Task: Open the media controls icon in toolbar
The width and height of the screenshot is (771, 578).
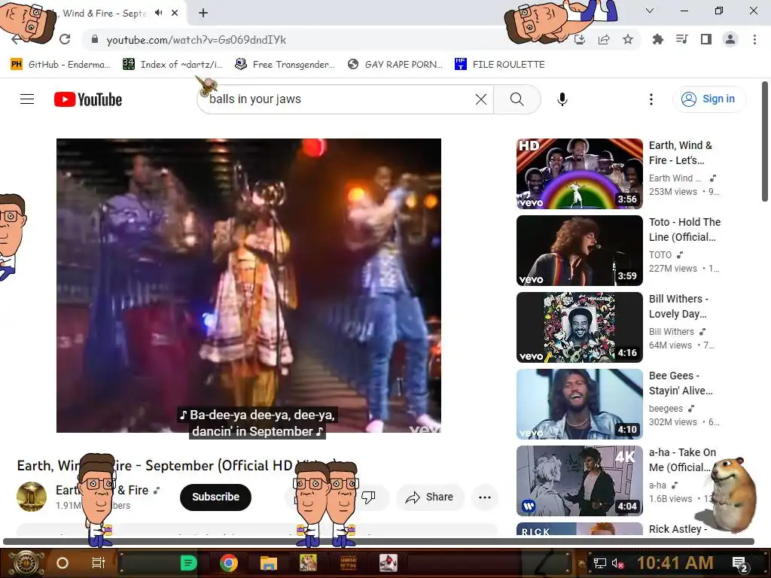Action: pyautogui.click(x=682, y=39)
